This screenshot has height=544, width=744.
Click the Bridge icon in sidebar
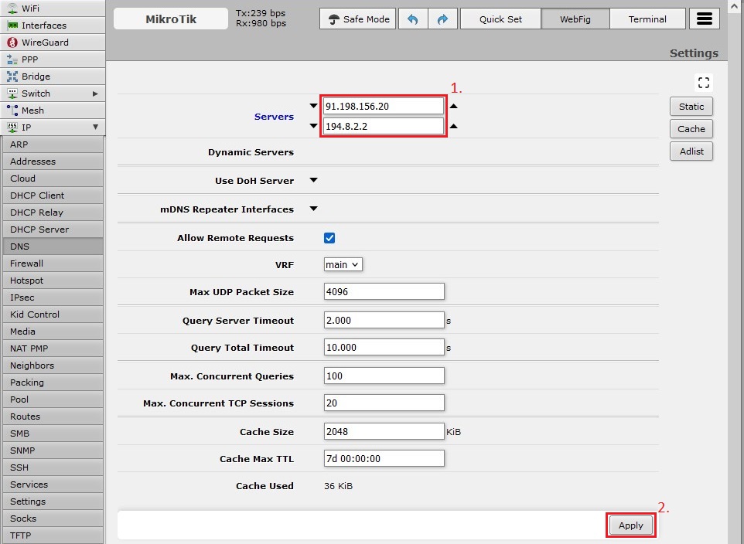pos(12,76)
